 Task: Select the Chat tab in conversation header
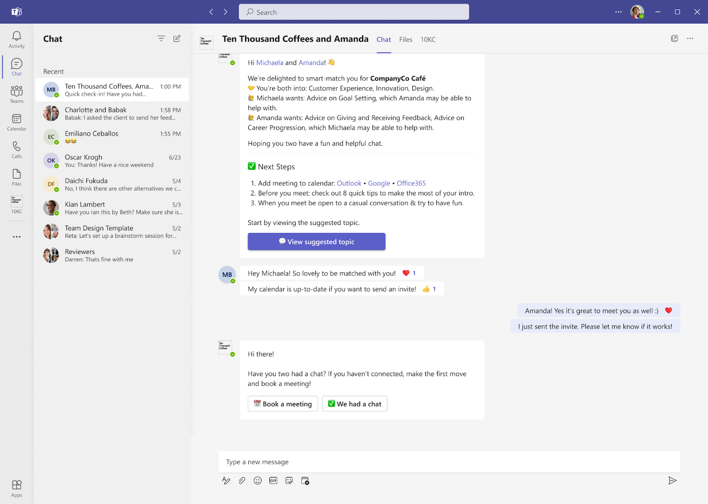[384, 39]
